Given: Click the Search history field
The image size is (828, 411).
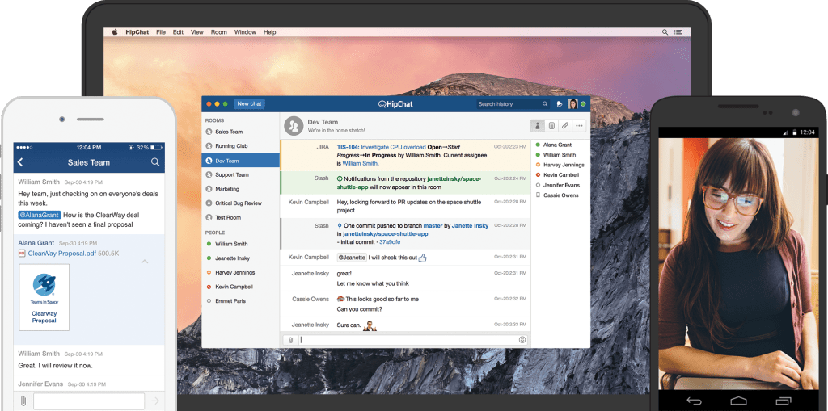Looking at the screenshot, I should [513, 104].
